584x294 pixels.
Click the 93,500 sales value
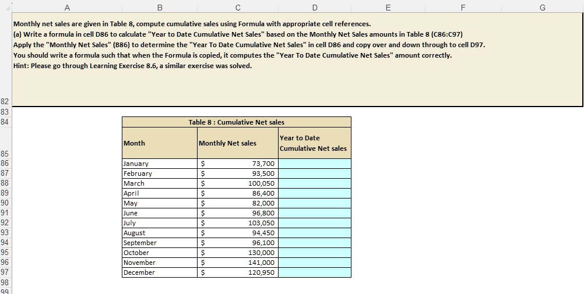click(x=238, y=173)
